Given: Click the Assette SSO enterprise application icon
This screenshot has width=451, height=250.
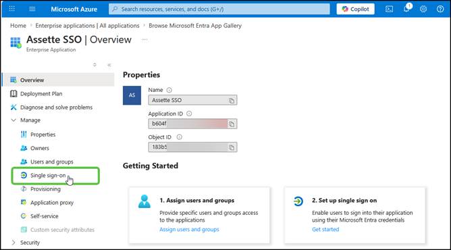Looking at the screenshot, I should point(16,43).
